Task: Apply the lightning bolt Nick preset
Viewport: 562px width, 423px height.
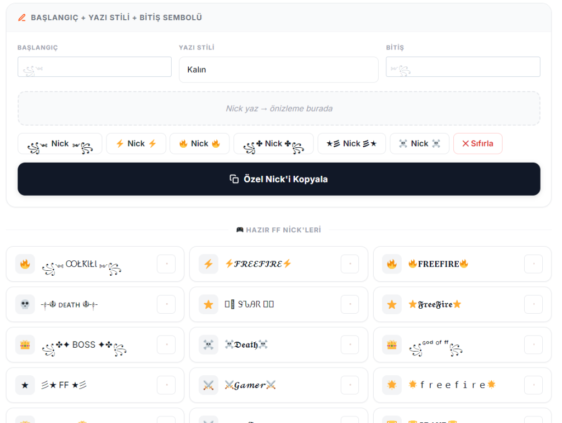Action: (136, 144)
